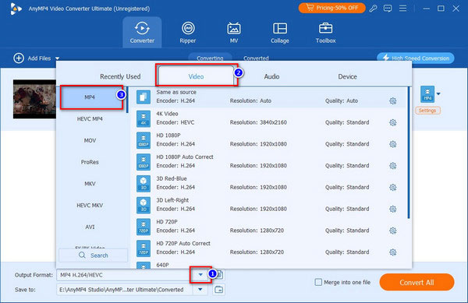Click the HD 720P format icon
468x303 pixels.
tap(144, 227)
